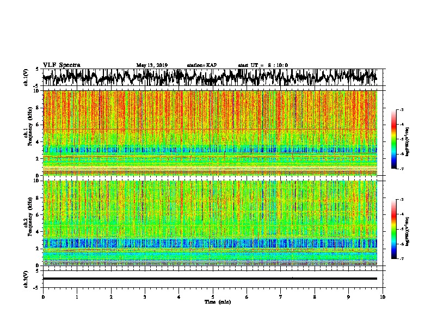
Task: Click the upper ch.1 color scale bar
Action: pyautogui.click(x=393, y=139)
